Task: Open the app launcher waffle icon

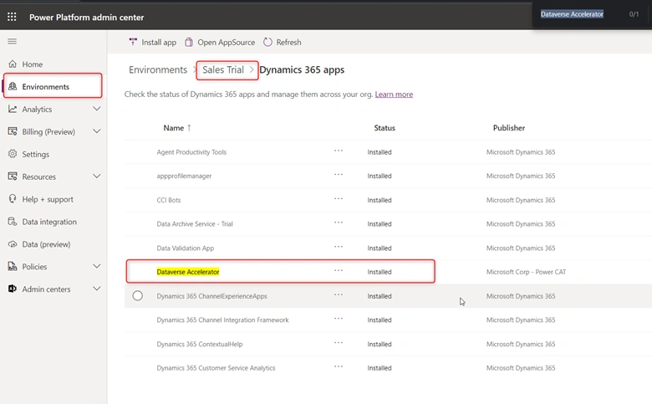Action: (12, 17)
